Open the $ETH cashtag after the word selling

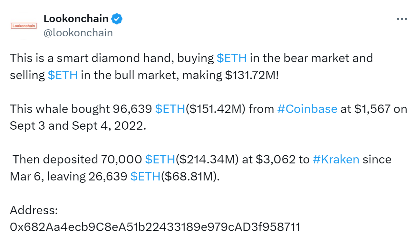[63, 75]
